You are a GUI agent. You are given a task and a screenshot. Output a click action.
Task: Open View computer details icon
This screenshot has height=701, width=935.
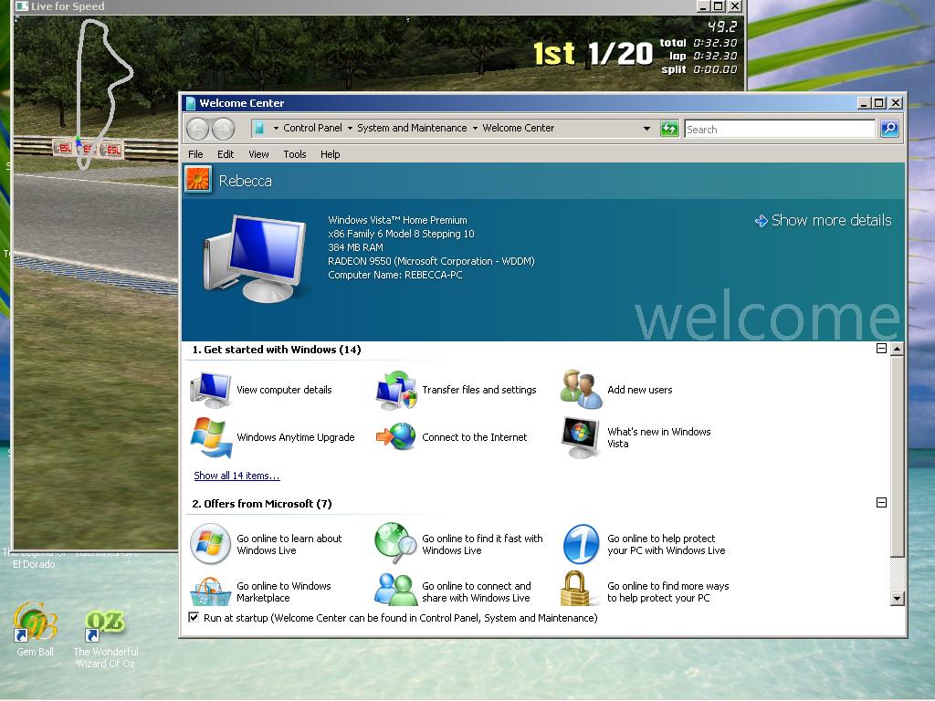pos(211,390)
